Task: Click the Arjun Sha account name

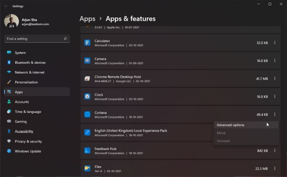Action: click(x=29, y=20)
